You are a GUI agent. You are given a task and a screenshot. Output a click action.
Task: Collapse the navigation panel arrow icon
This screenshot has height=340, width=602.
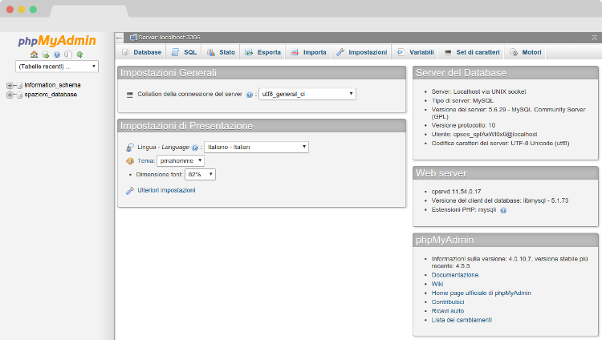point(119,38)
